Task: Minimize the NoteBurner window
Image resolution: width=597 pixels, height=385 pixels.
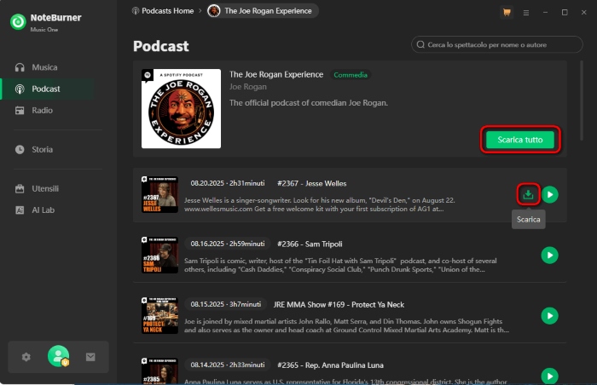Action: [545, 13]
